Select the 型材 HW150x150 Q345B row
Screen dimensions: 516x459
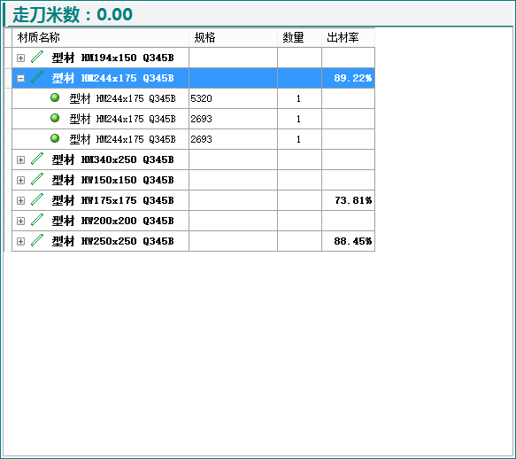coord(194,180)
